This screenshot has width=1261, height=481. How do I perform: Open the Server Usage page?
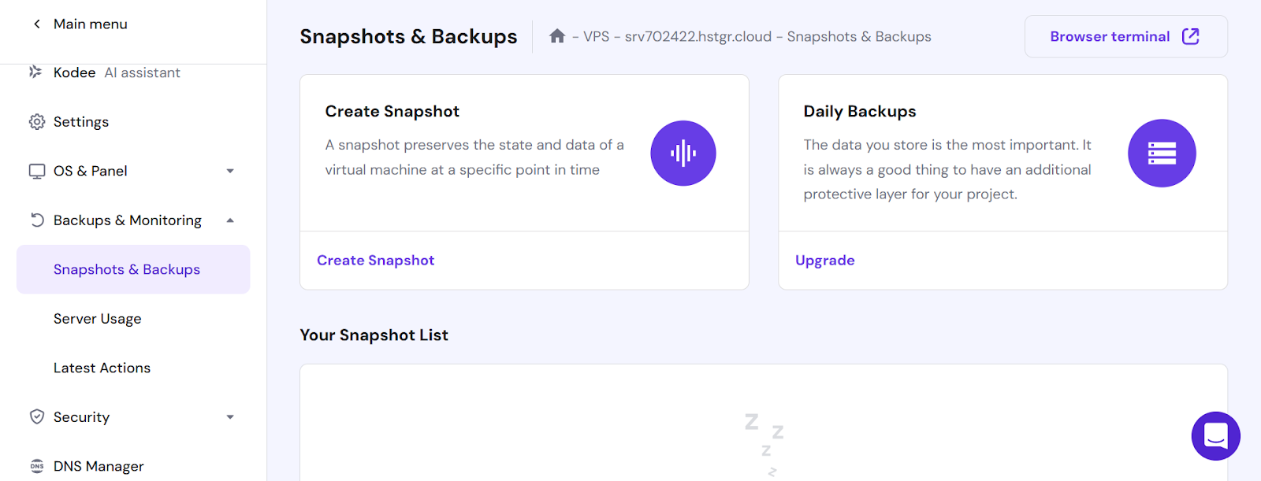97,318
